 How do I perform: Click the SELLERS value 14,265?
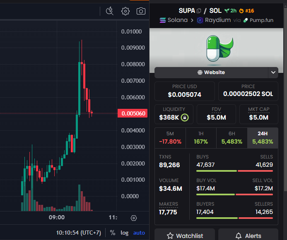coord(264,212)
